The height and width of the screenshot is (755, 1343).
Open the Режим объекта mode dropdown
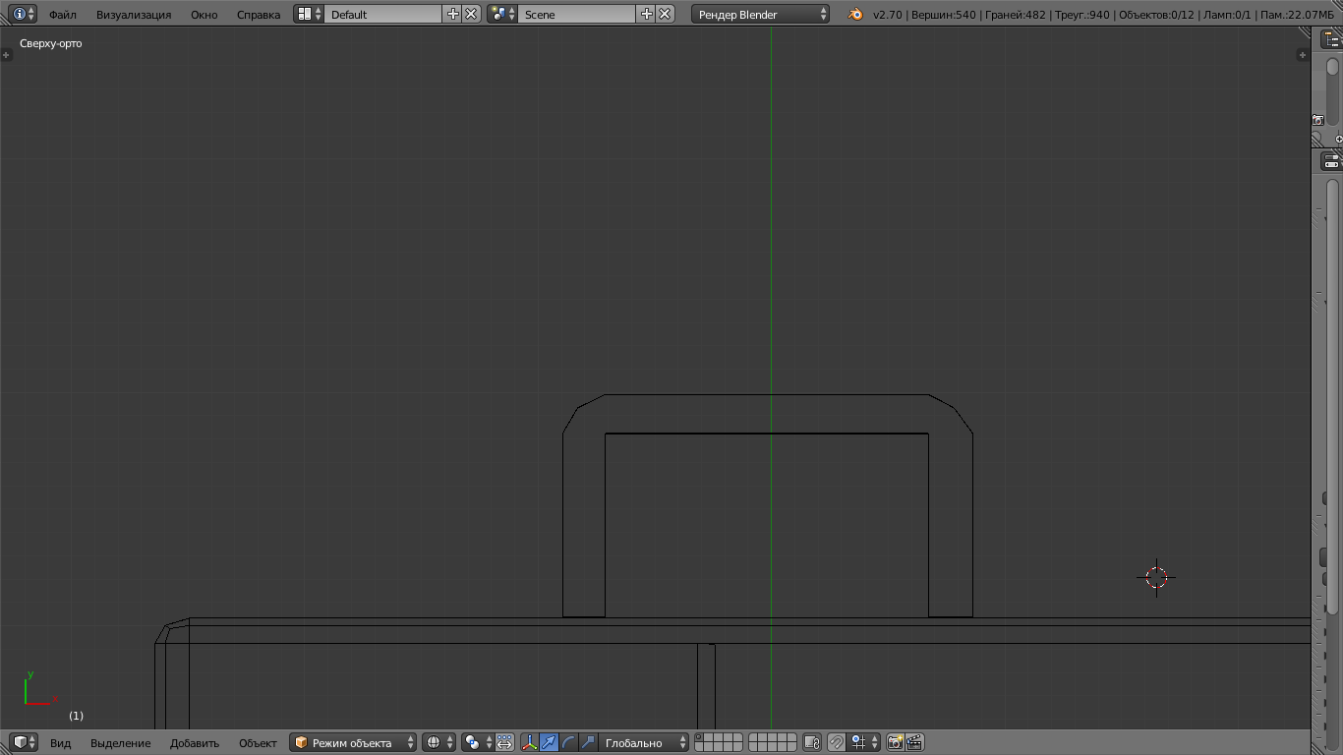click(354, 743)
